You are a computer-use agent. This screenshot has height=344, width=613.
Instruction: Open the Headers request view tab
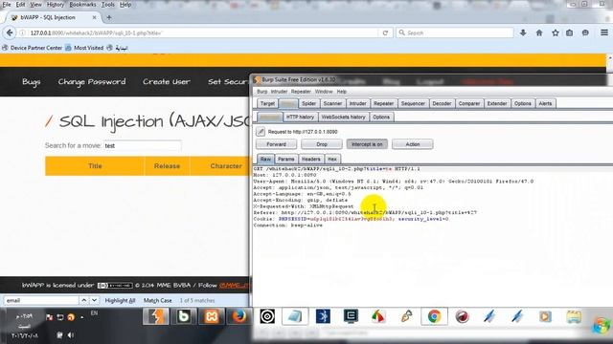pyautogui.click(x=310, y=160)
